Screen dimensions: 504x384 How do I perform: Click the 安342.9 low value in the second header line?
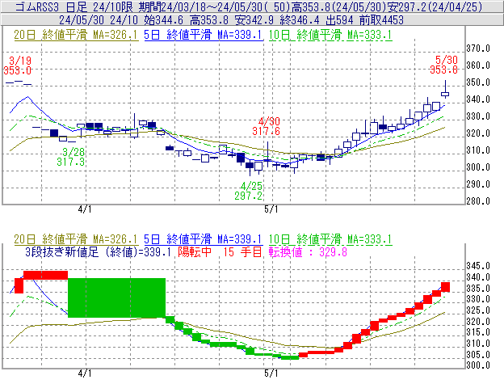[254, 20]
